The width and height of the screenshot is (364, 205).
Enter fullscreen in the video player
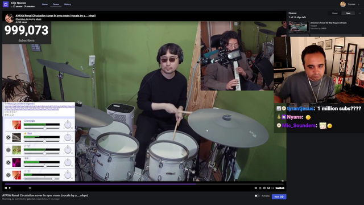(x=273, y=188)
